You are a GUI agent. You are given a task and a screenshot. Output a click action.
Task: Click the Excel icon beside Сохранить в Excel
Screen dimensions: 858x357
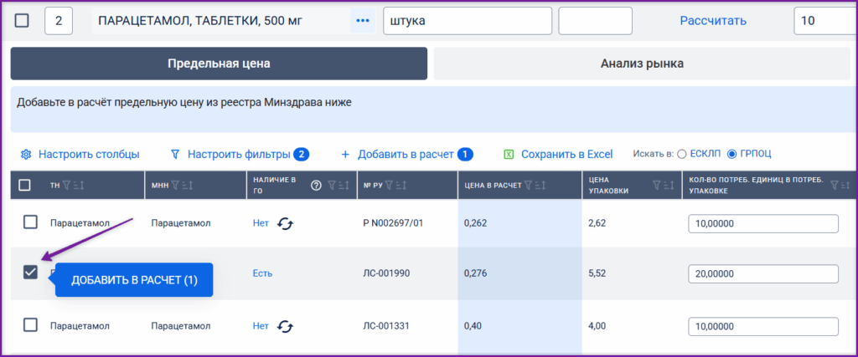tap(509, 155)
